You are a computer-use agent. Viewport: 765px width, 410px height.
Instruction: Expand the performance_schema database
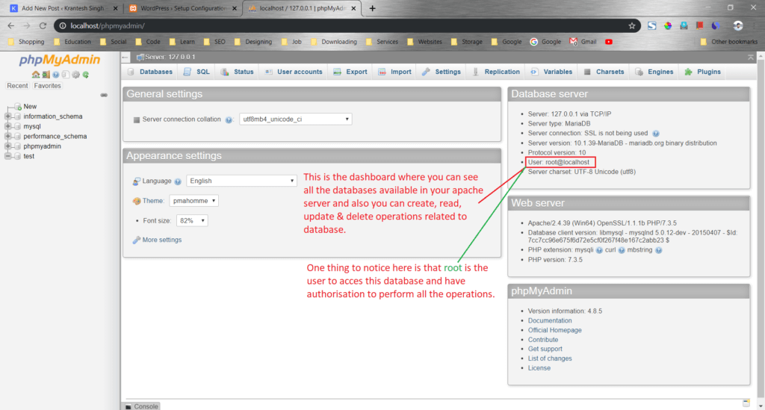click(7, 137)
